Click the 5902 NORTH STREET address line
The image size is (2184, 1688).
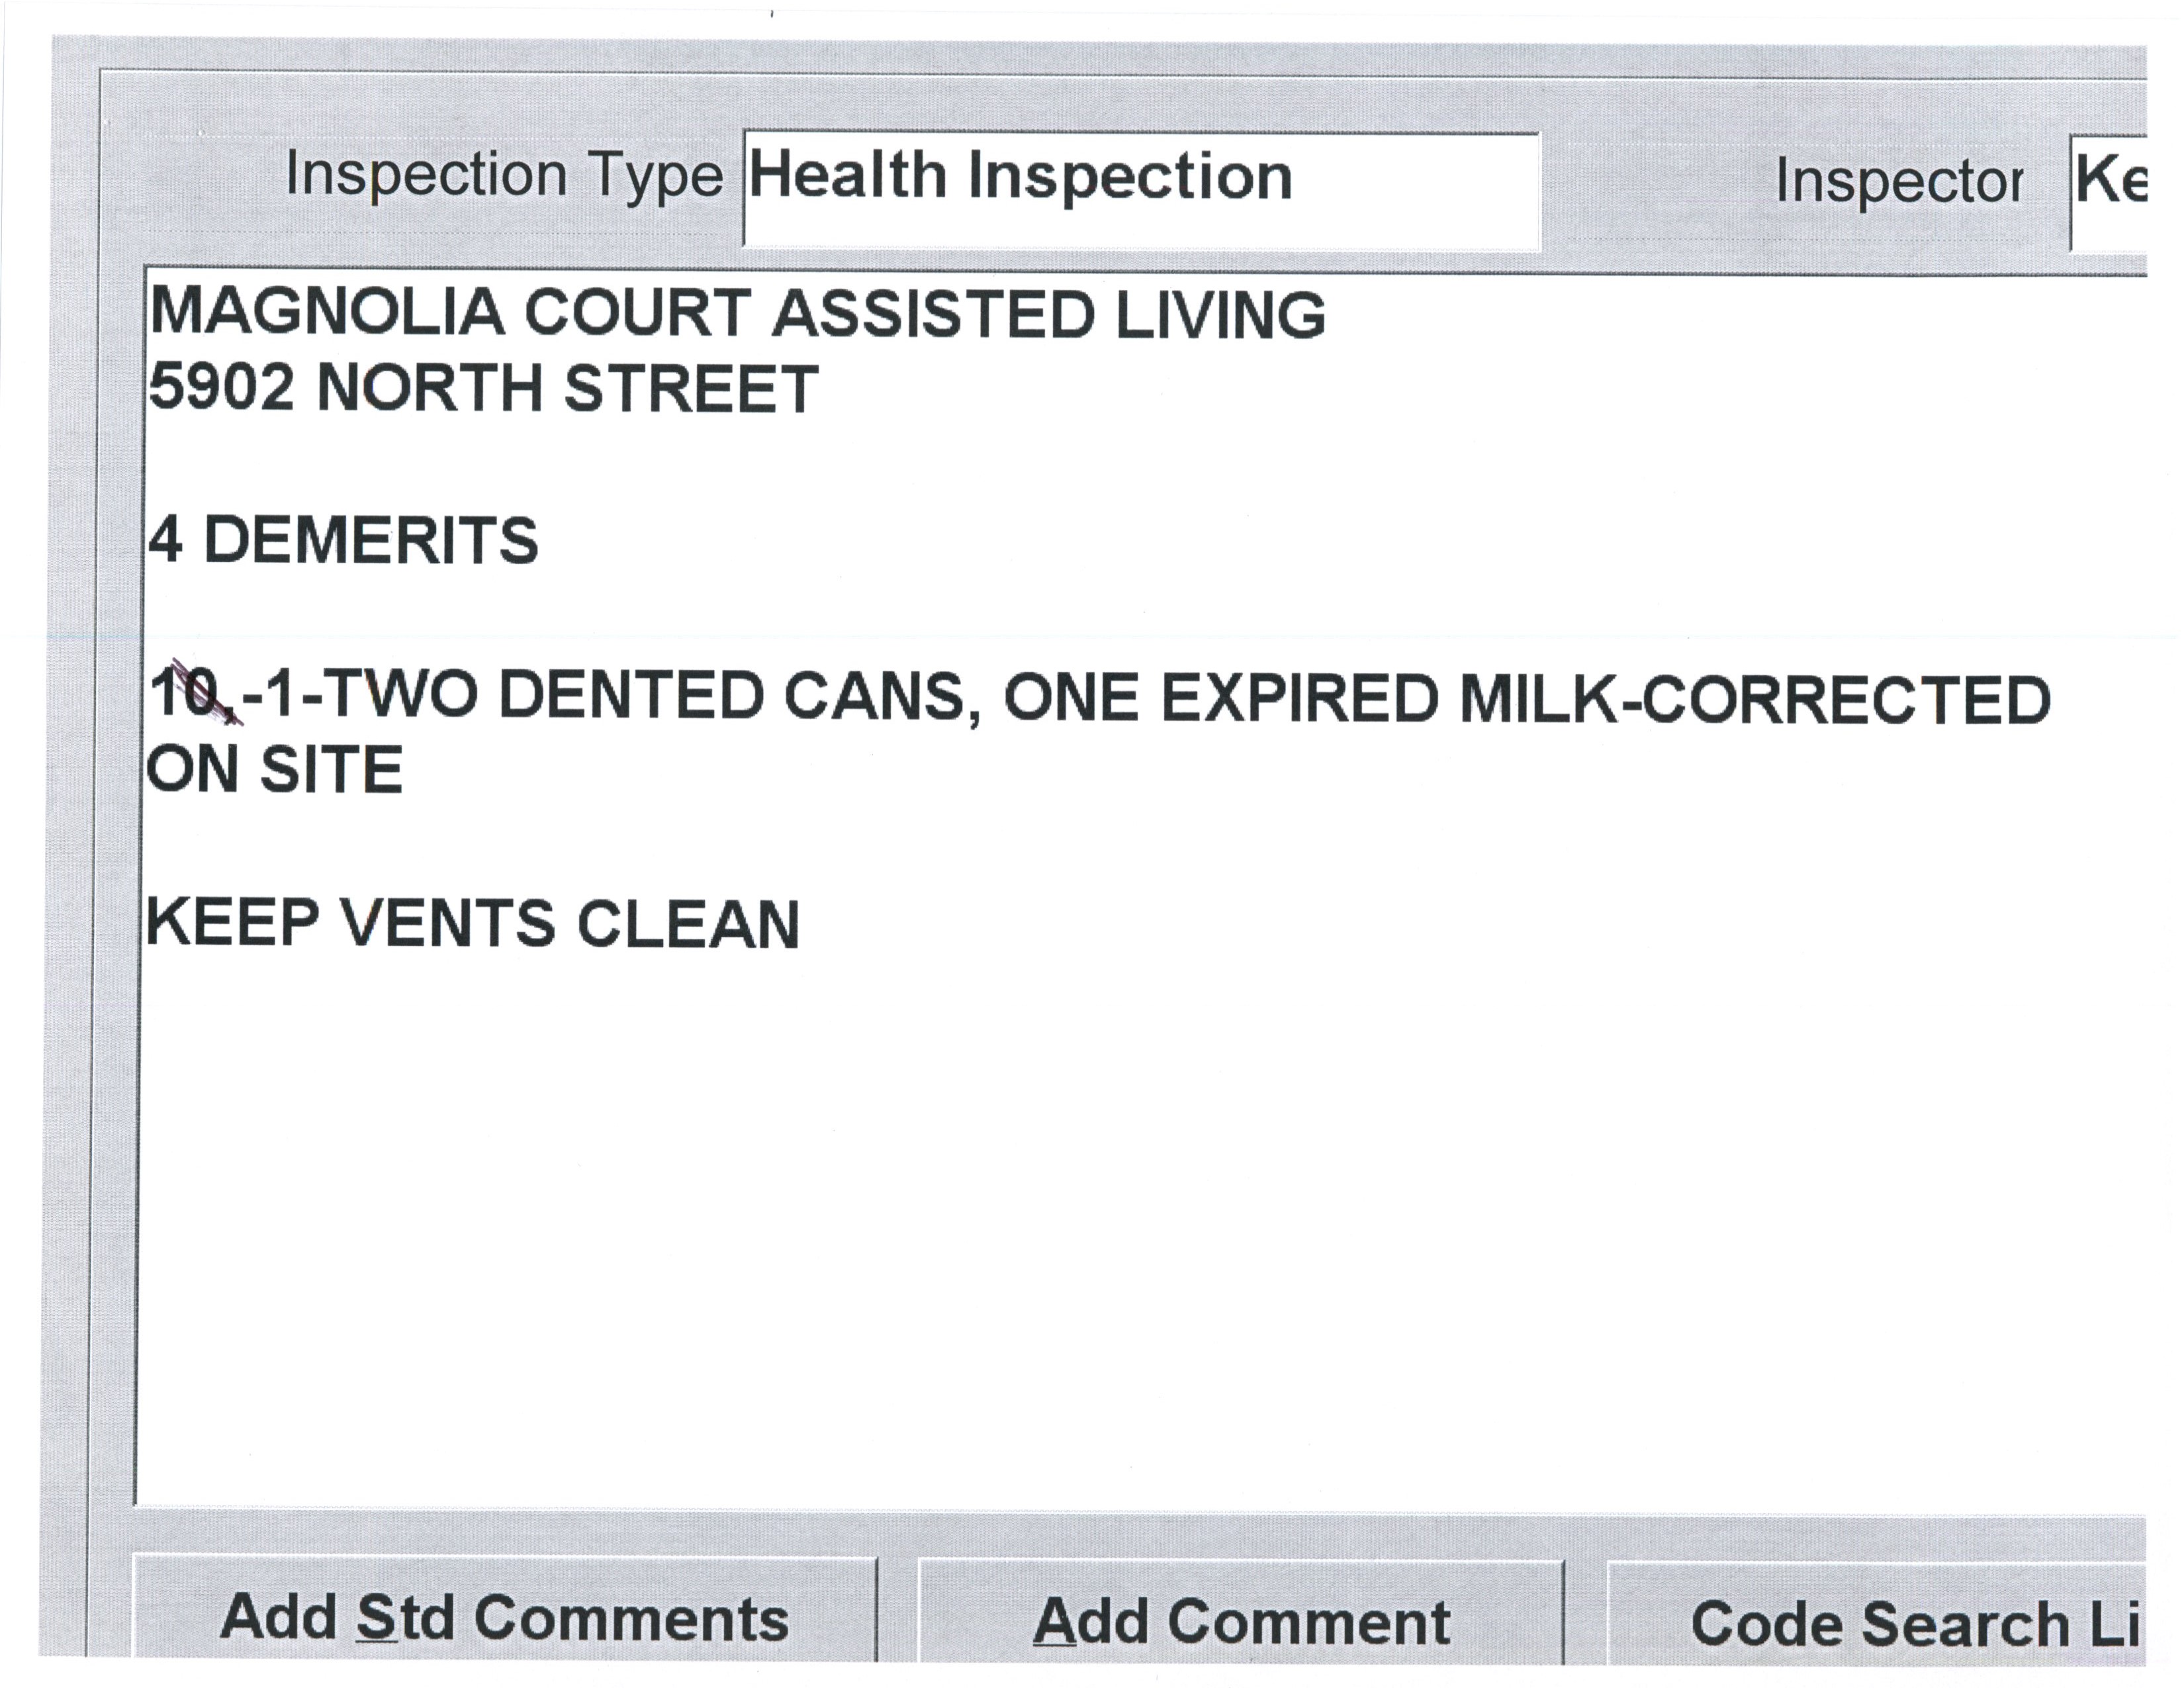pos(483,388)
